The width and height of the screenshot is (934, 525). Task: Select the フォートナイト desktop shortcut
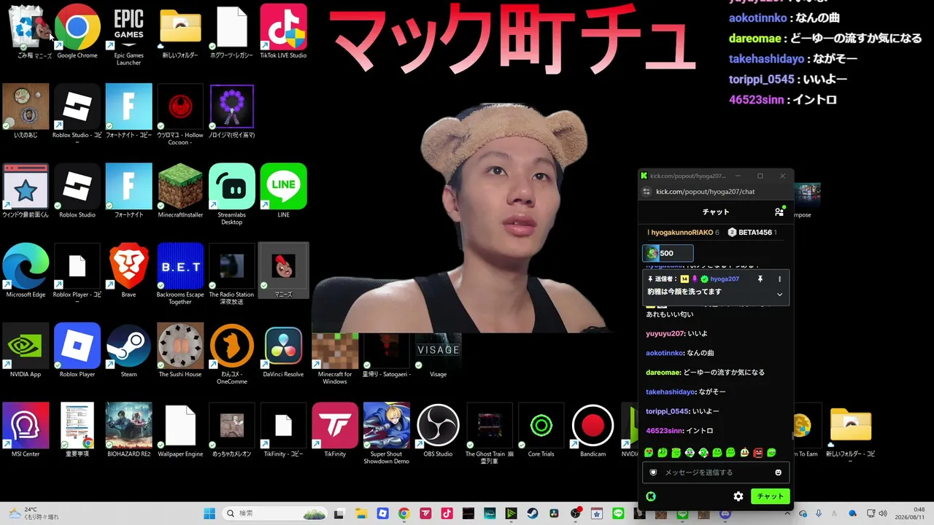click(x=128, y=190)
